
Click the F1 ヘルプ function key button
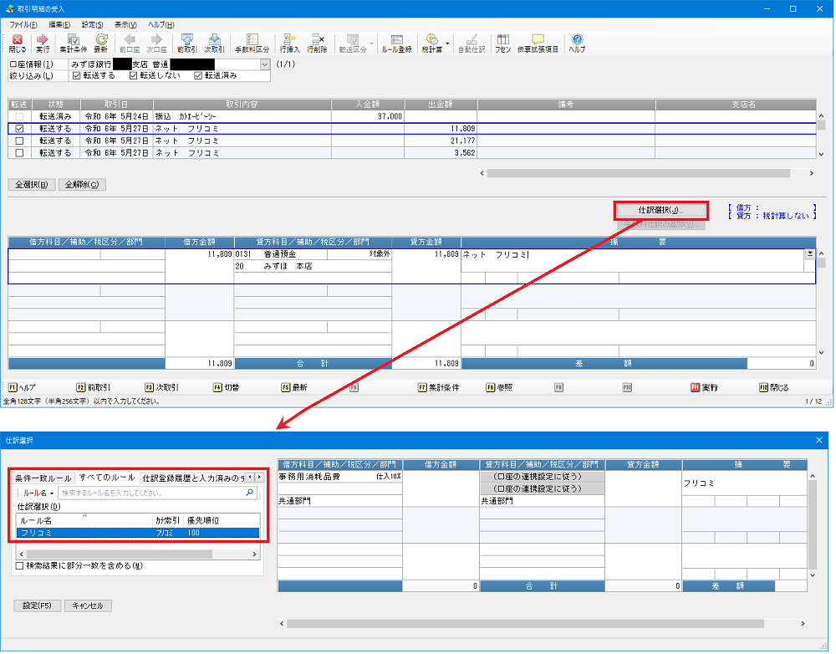tap(23, 388)
